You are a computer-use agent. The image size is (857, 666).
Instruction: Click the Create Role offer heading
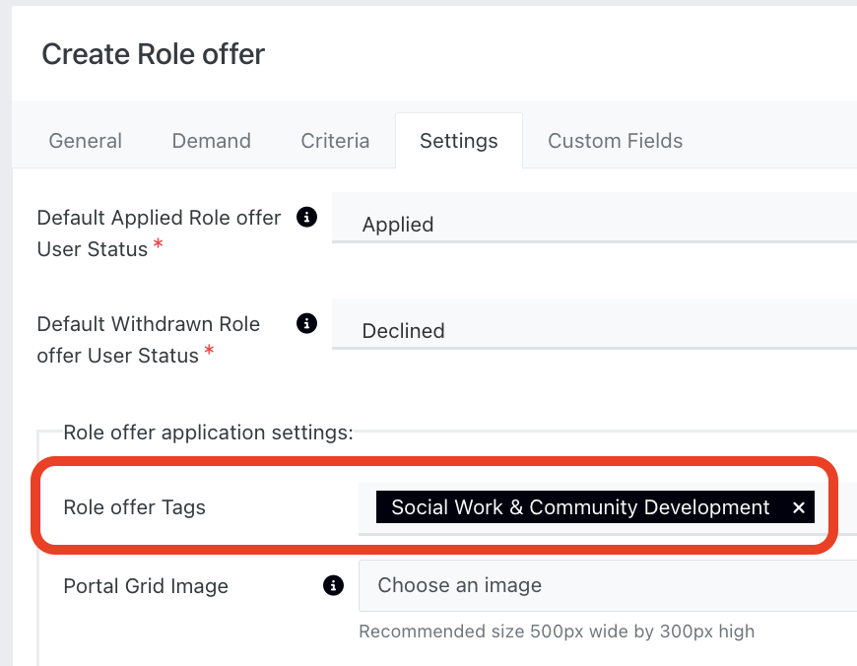[153, 54]
